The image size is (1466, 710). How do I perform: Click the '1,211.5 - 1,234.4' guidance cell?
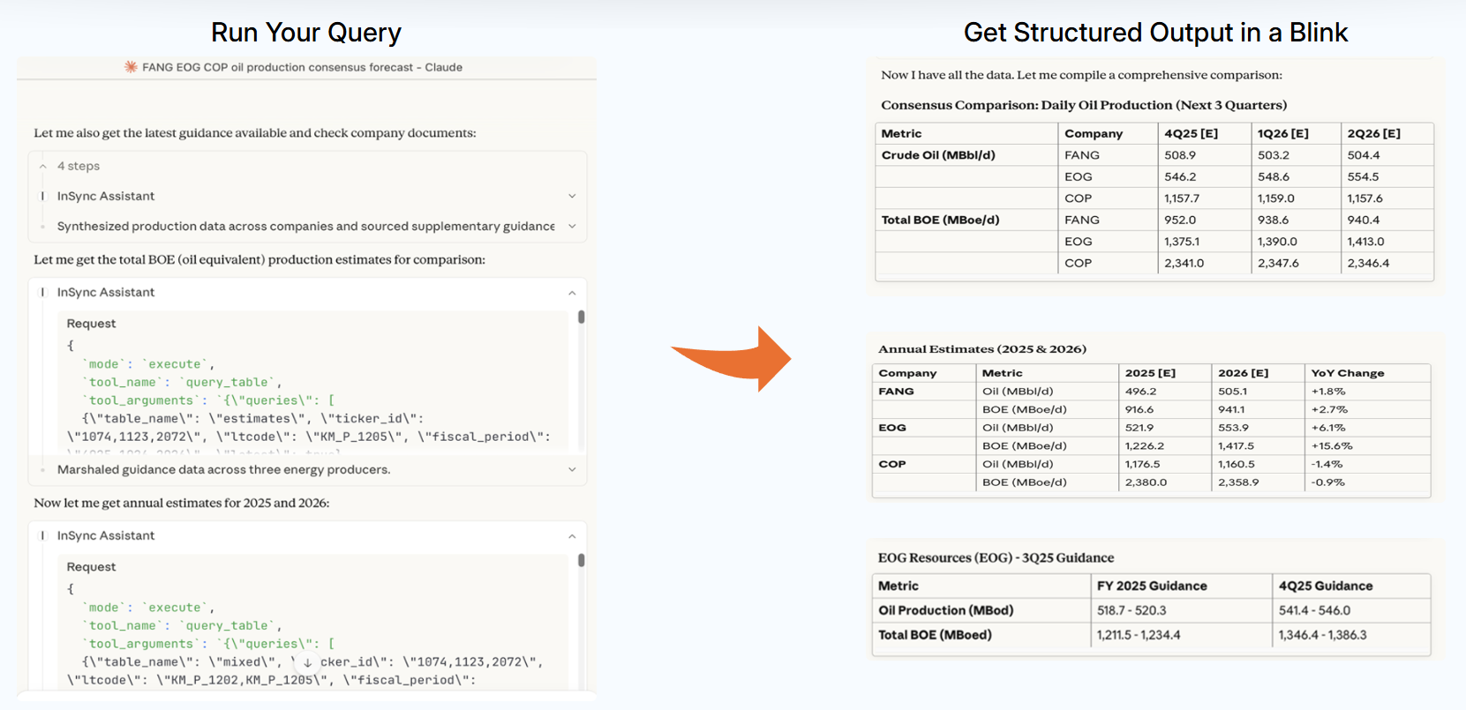pos(1139,635)
